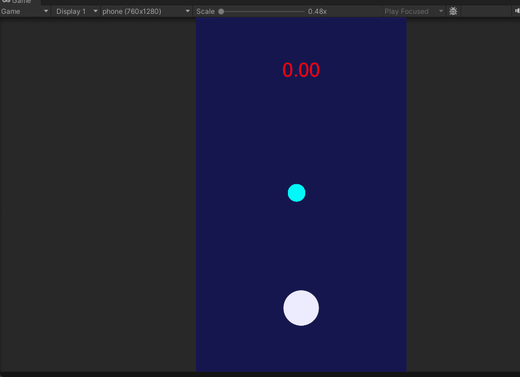Click the large white circle in game view
Screen dimensions: 520x377
(x=301, y=308)
